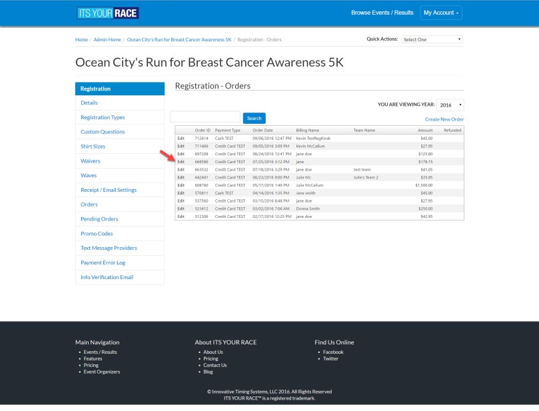Focus the order search text field
Screen dimensions: 539x411
(x=205, y=117)
